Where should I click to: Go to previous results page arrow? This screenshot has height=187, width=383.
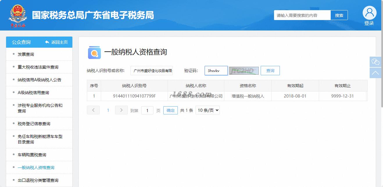click(93, 110)
